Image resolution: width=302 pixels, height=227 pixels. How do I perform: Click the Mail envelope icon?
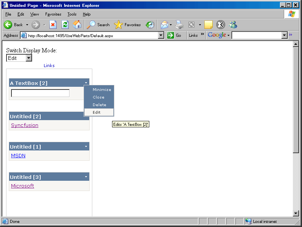(x=164, y=25)
